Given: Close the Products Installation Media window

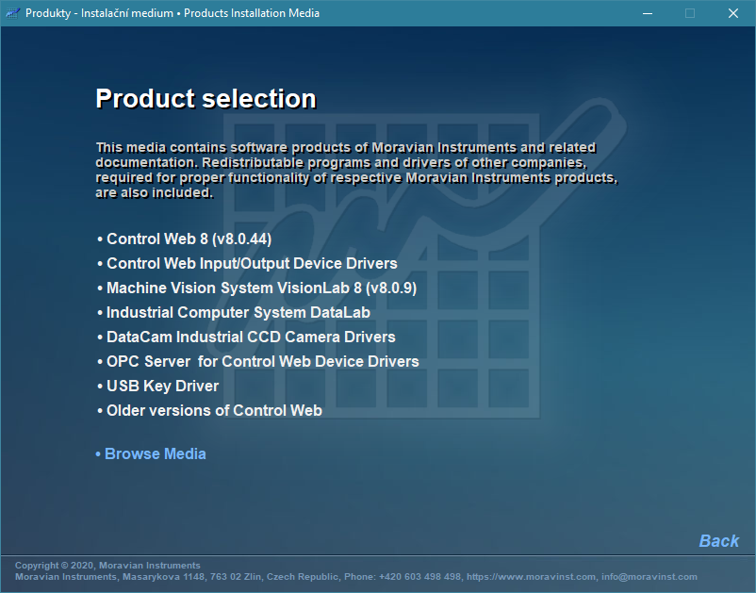Looking at the screenshot, I should 733,13.
